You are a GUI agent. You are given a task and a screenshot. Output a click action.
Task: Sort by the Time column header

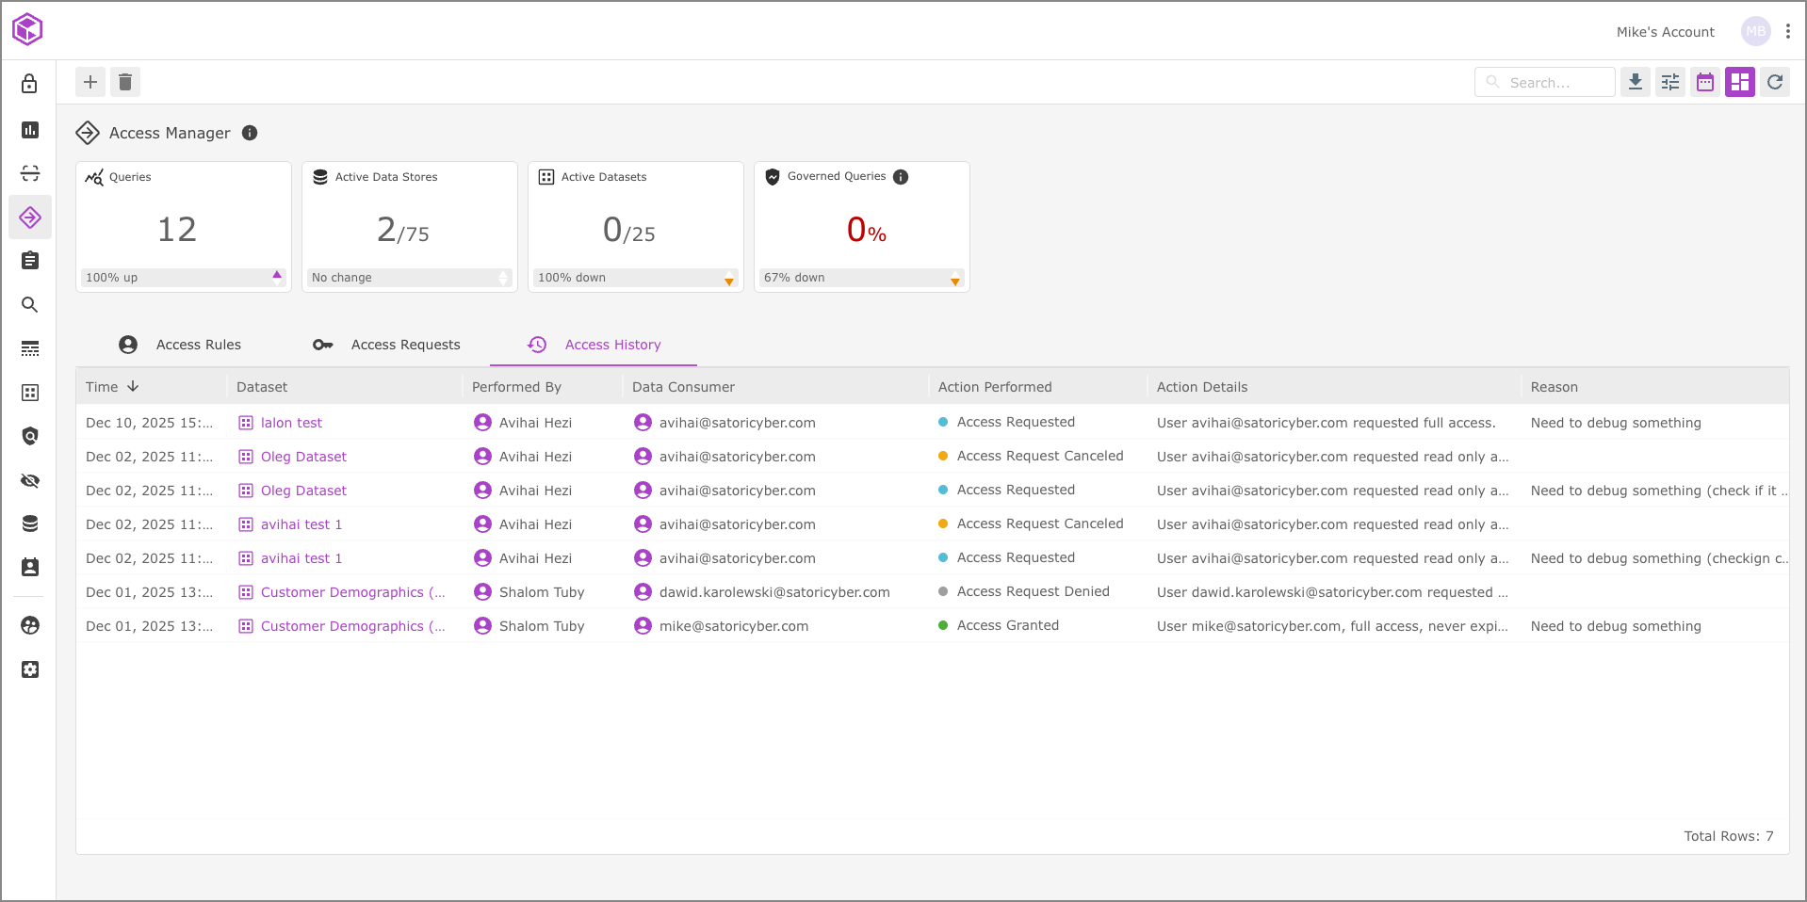pyautogui.click(x=111, y=387)
